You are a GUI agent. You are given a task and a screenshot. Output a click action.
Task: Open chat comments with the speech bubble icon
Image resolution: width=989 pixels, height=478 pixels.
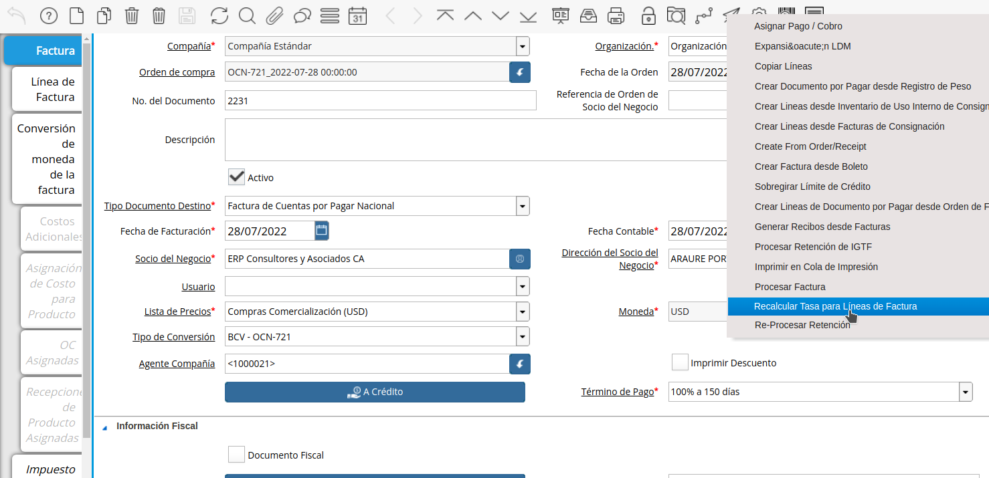point(302,15)
